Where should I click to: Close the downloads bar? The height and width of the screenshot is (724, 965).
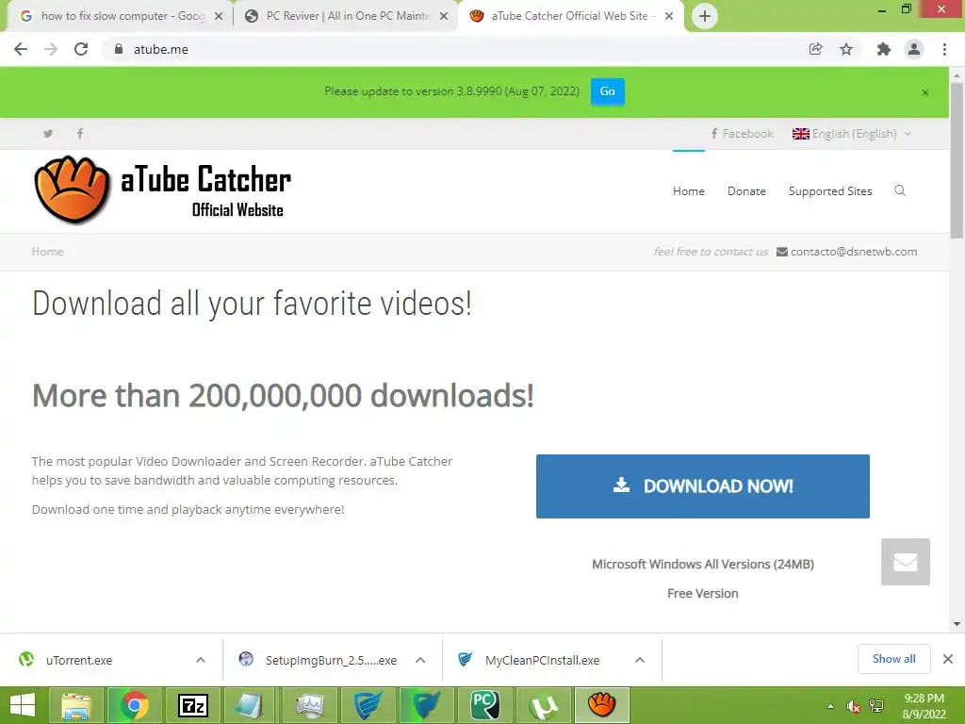point(948,659)
